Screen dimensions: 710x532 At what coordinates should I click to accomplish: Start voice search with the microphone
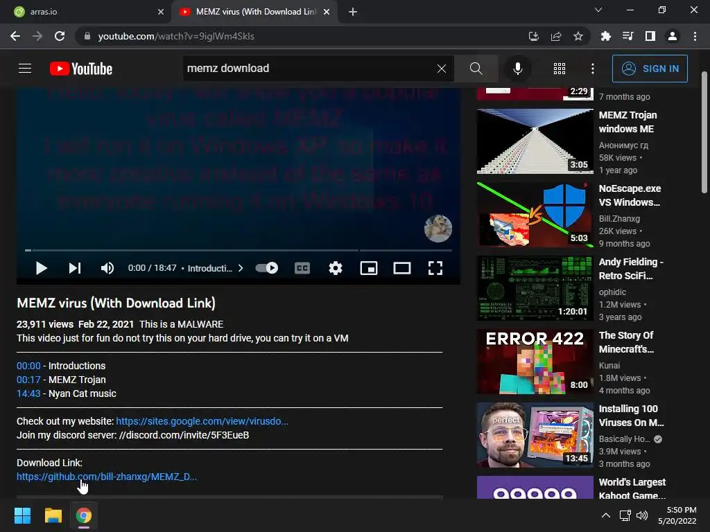[517, 69]
